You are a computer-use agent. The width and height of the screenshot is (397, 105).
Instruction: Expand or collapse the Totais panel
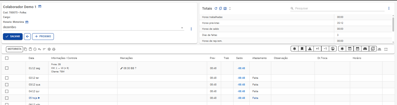pyautogui.click(x=230, y=9)
